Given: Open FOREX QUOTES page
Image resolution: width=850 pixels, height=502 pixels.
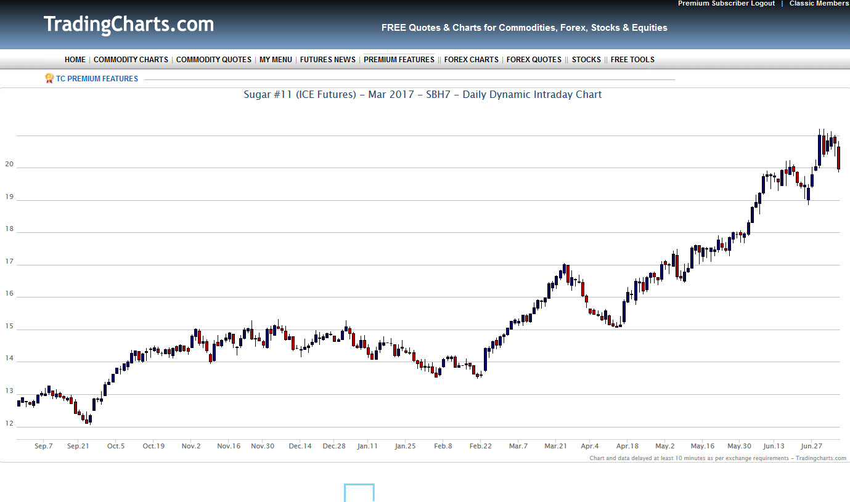Looking at the screenshot, I should [x=534, y=60].
